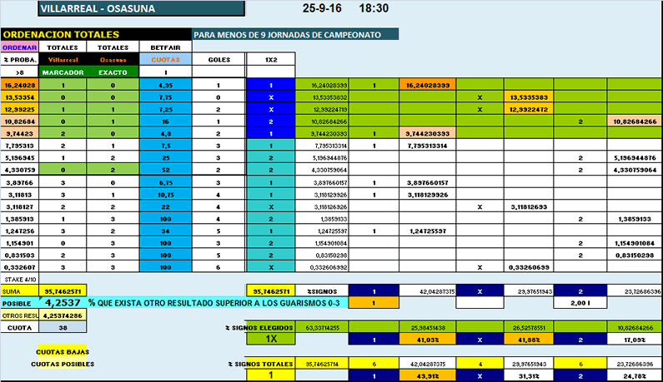Select probability cell 0,332607

[x=19, y=267]
